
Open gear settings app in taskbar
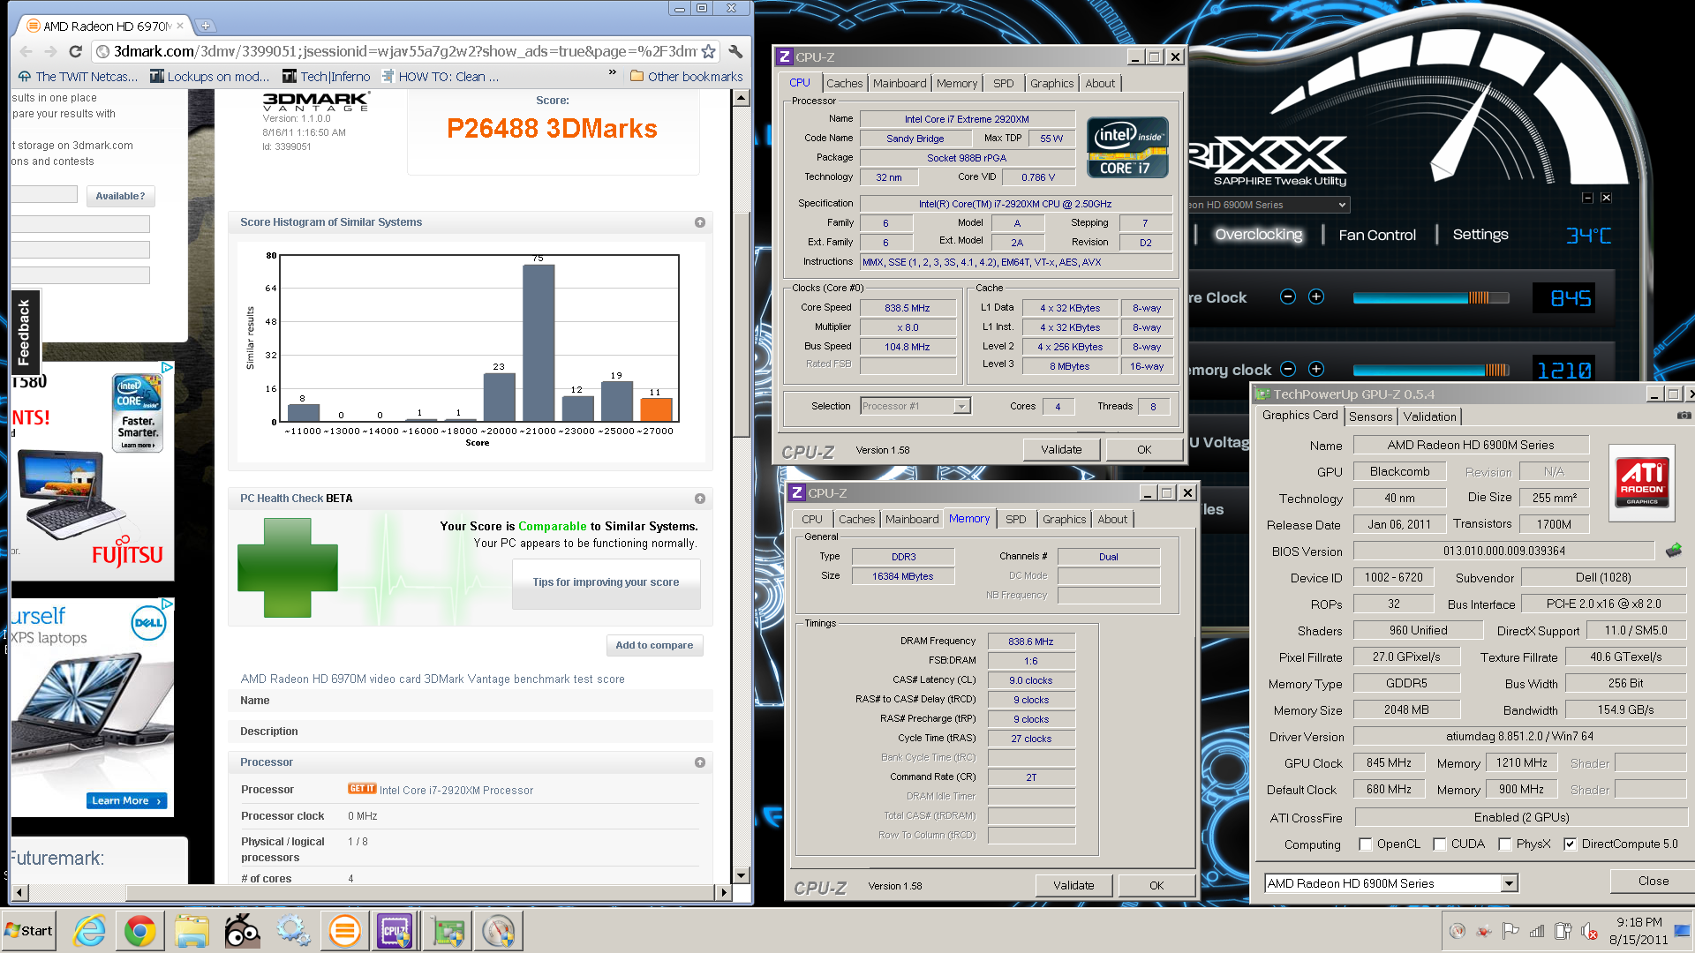click(293, 931)
